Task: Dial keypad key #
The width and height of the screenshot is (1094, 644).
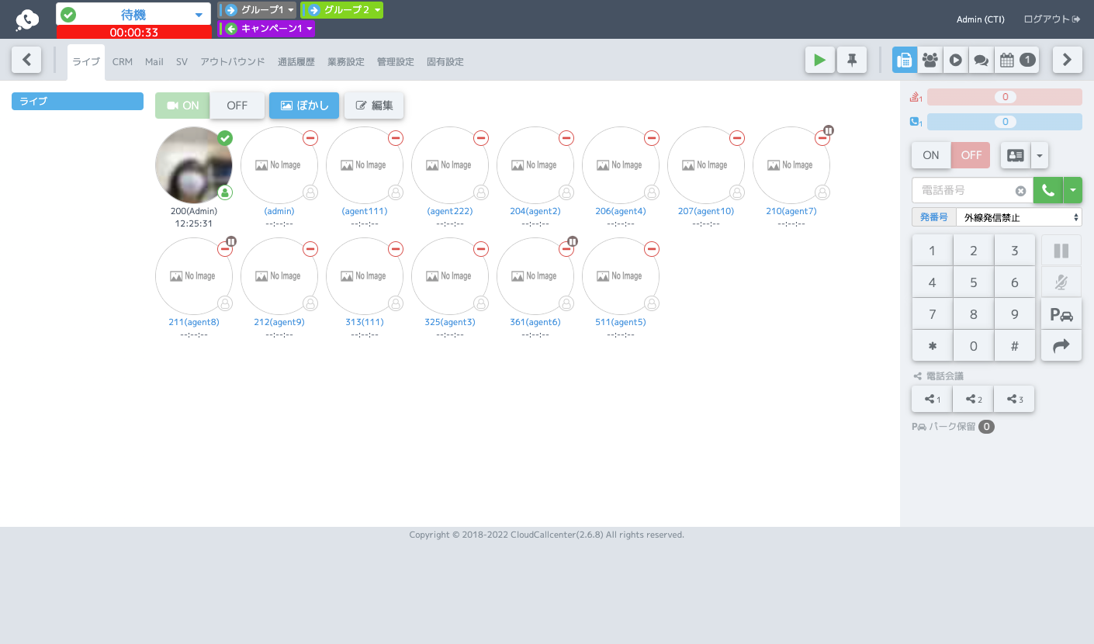Action: (1015, 346)
